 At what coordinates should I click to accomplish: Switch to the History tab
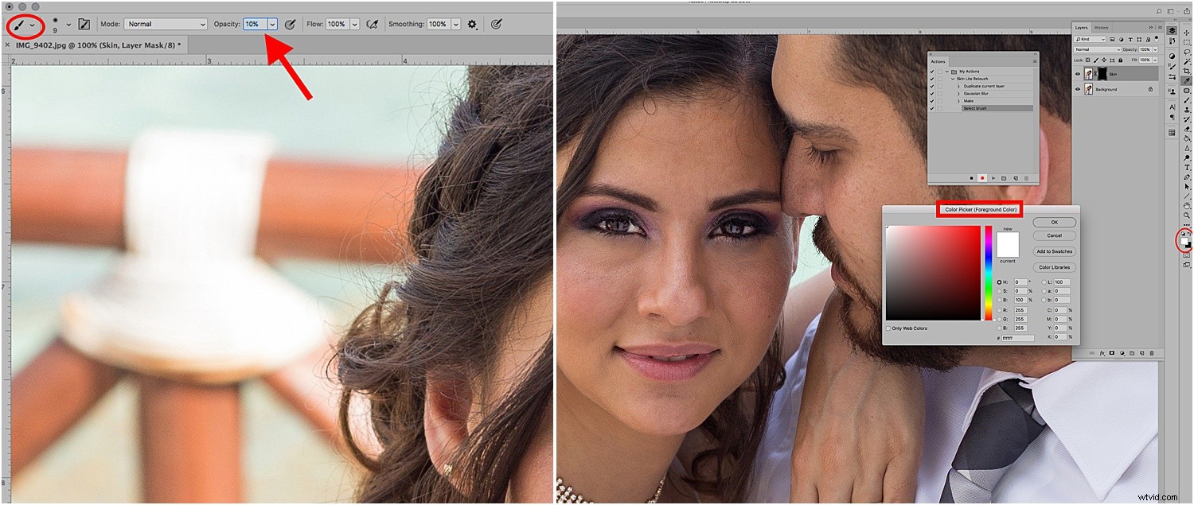click(1102, 28)
